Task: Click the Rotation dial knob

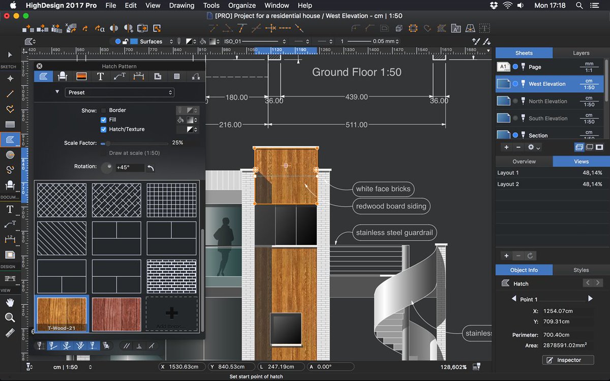Action: 107,167
